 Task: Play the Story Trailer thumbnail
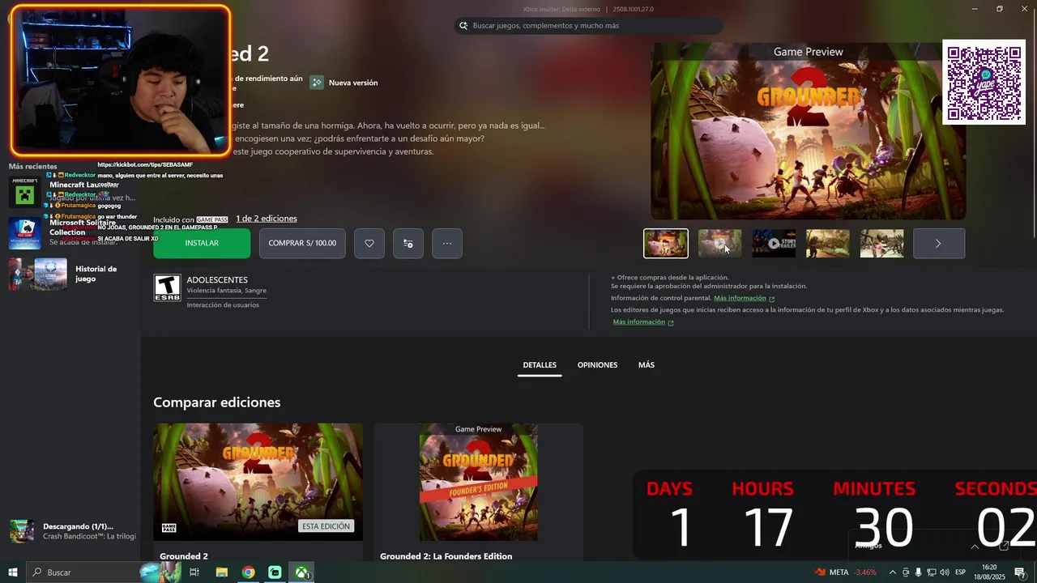tap(774, 243)
